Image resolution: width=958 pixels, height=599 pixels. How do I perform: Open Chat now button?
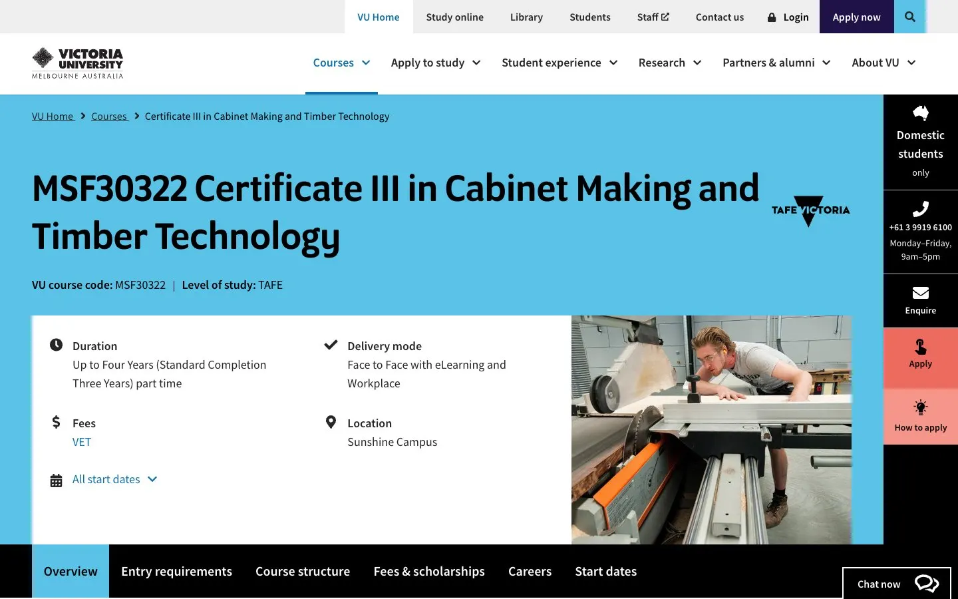[897, 584]
